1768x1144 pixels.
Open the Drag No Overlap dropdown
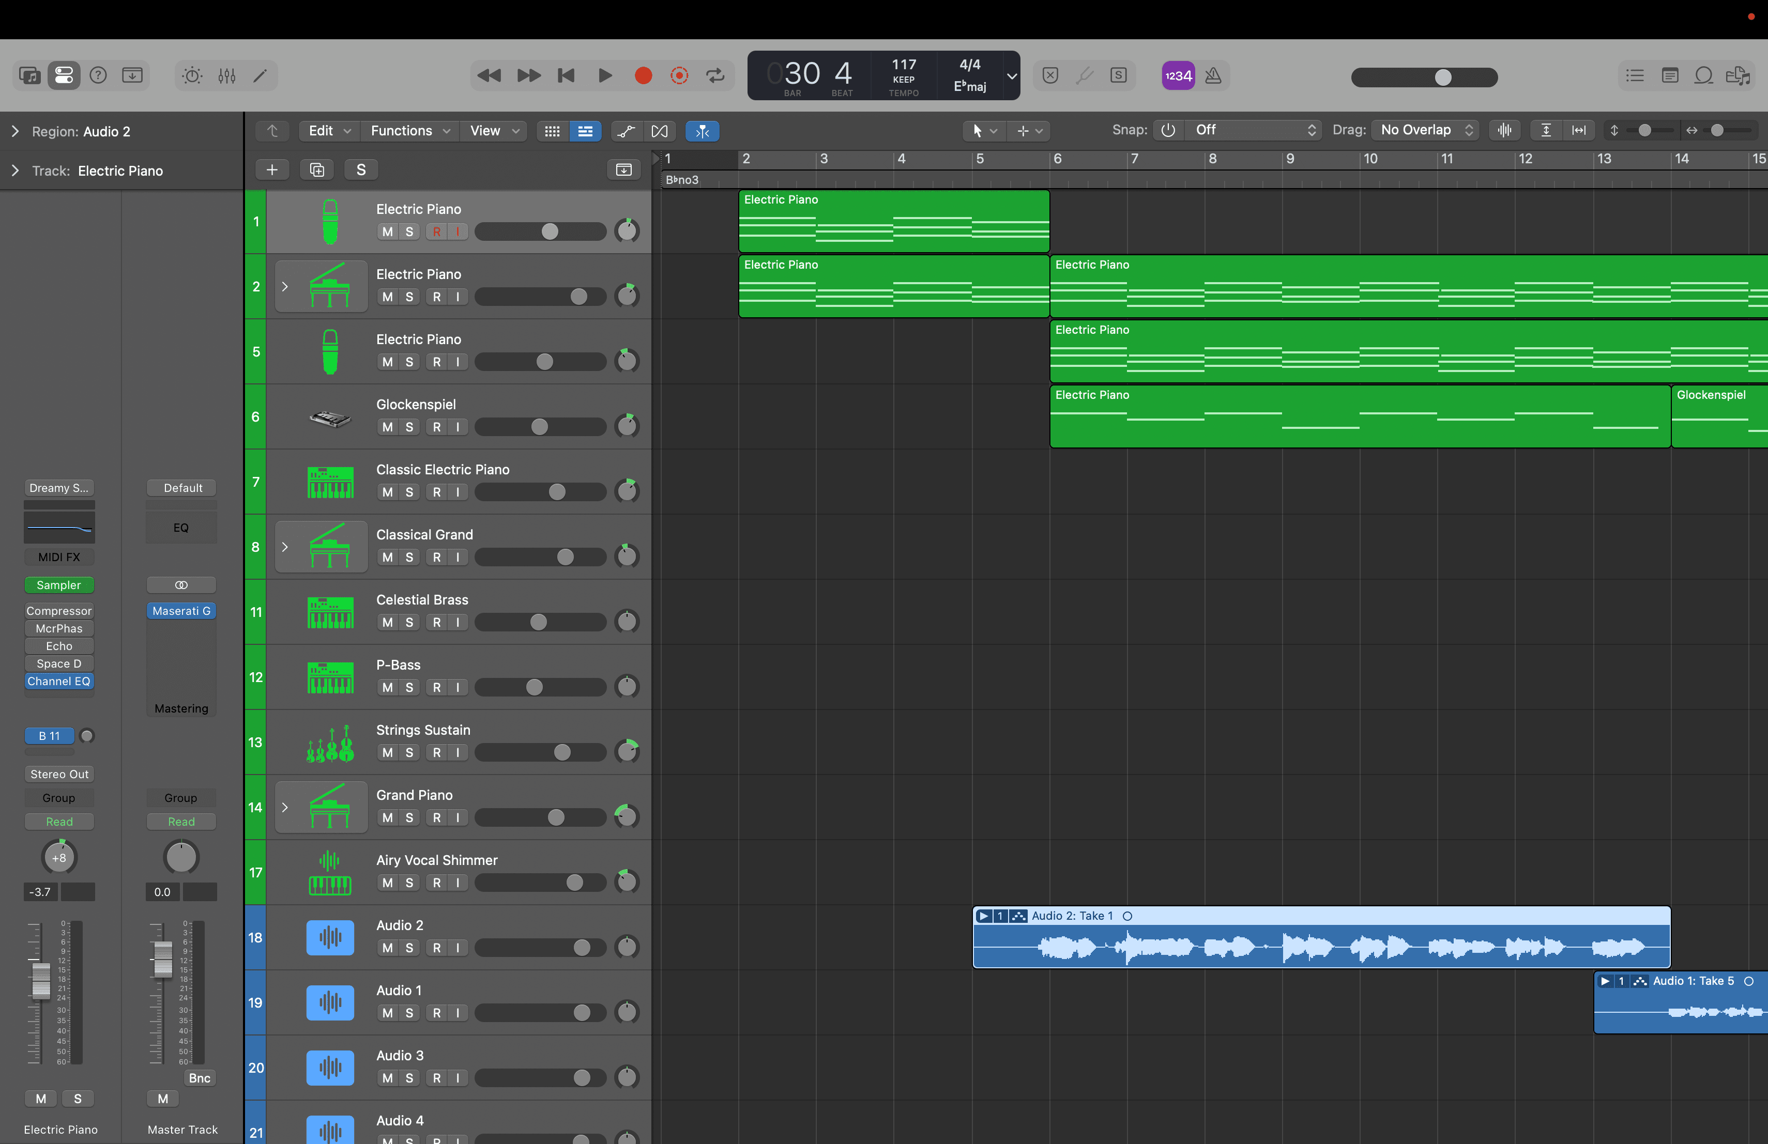click(1426, 130)
